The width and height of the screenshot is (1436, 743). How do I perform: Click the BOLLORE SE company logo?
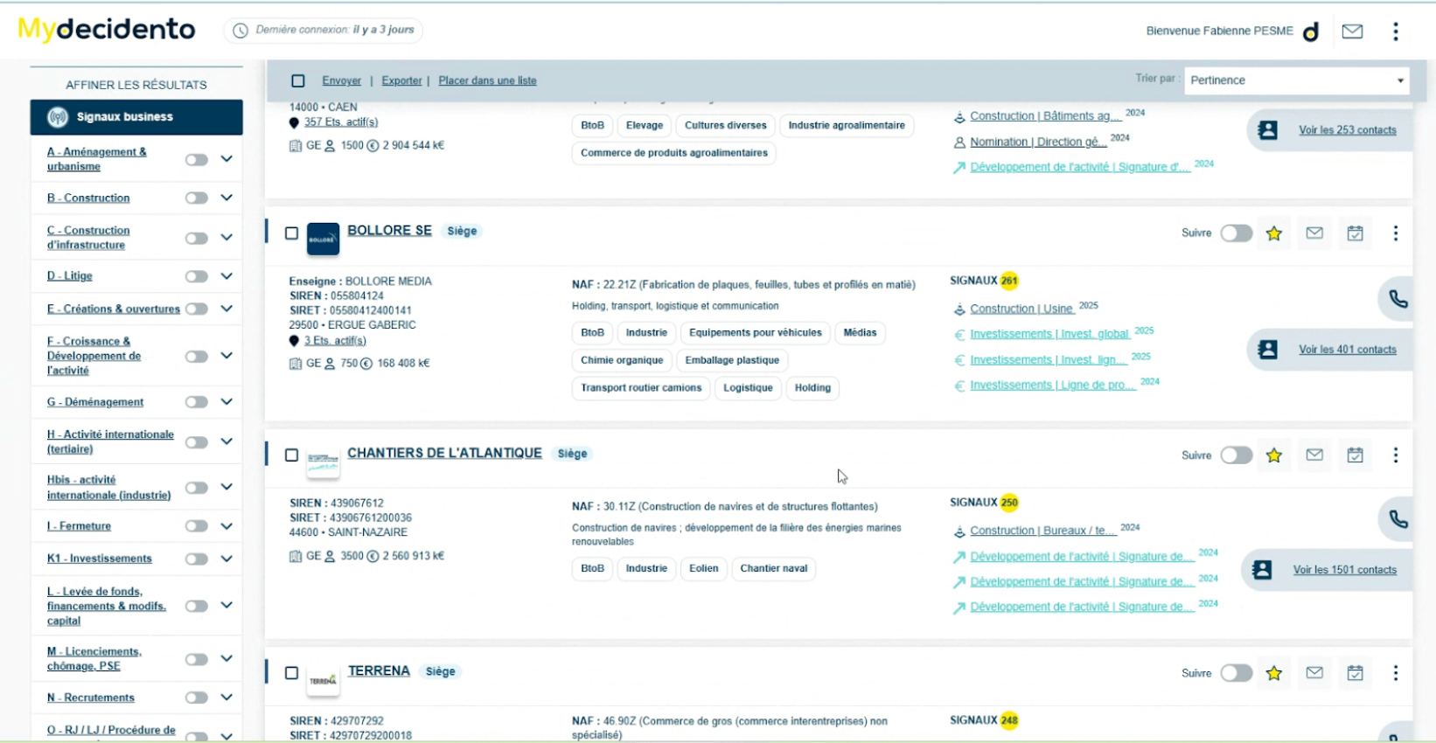pos(323,239)
